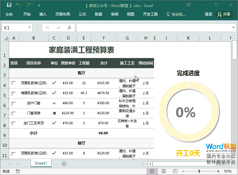Tick the checkbox for 进门工艺吊顶
The height and width of the screenshot is (175, 238).
[x=14, y=124]
